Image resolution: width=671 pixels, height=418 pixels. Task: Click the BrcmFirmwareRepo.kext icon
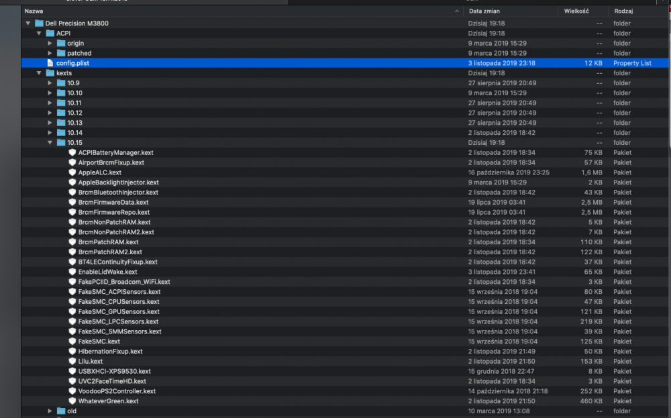(x=72, y=212)
